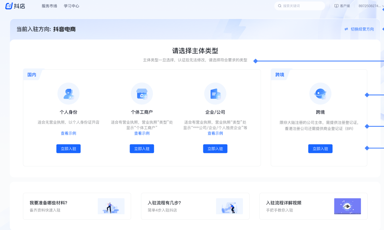Image resolution: width=384 pixels, height=230 pixels.
Task: Click the 客户端 download icon
Action: click(337, 6)
